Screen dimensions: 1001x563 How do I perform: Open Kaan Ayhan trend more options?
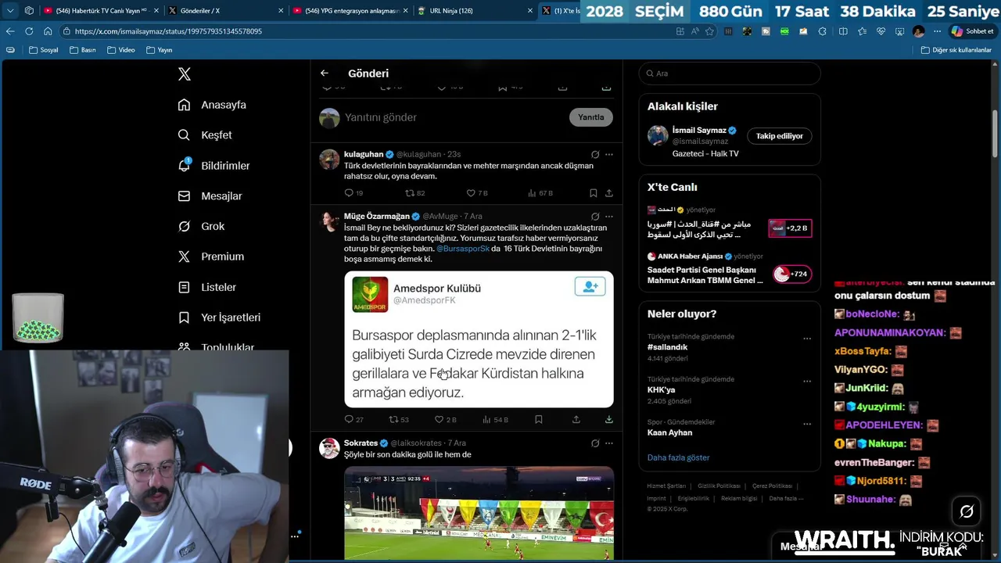pyautogui.click(x=807, y=425)
